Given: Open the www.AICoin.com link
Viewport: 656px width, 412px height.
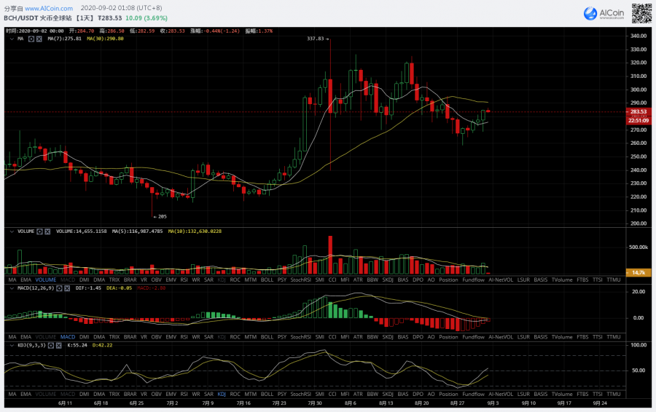Looking at the screenshot, I should (x=49, y=8).
